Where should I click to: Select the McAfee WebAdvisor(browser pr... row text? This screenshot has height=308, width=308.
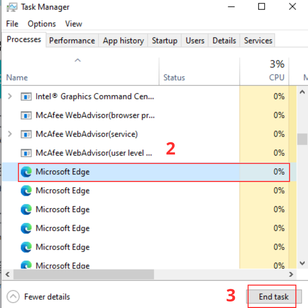coord(95,115)
